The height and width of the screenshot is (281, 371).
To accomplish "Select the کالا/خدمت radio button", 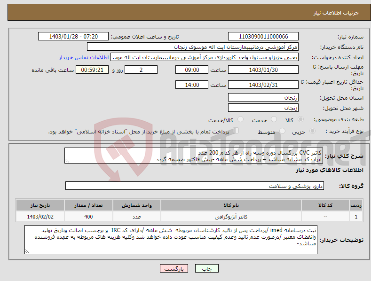I will [240, 119].
